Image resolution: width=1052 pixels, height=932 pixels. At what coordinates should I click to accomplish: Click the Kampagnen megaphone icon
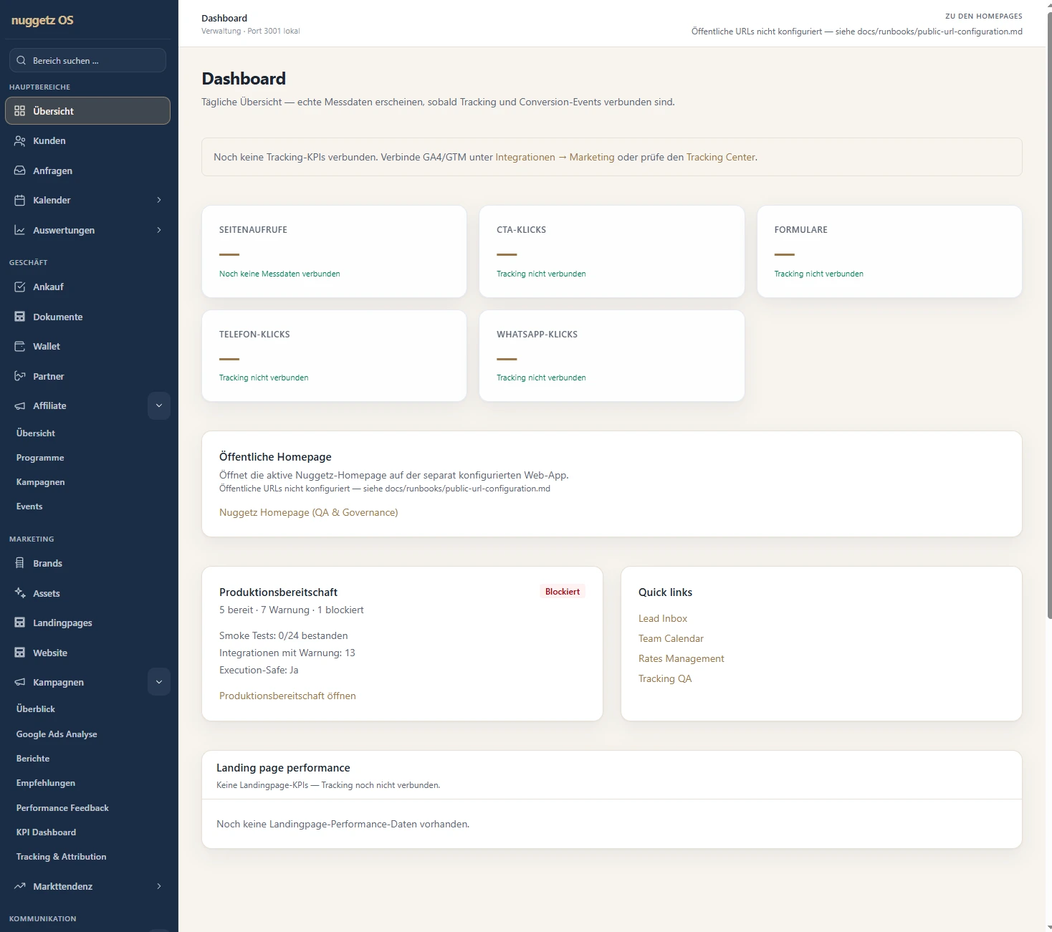click(20, 682)
